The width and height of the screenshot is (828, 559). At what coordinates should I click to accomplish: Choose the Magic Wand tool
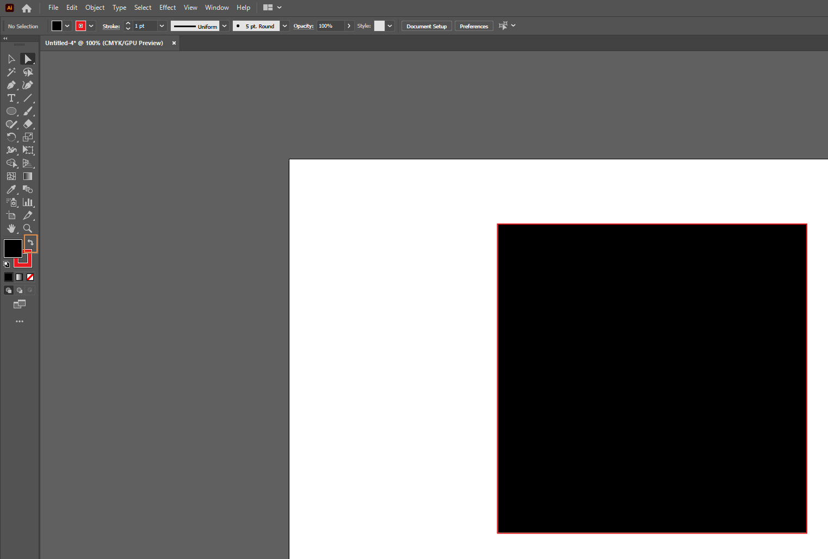pos(11,72)
